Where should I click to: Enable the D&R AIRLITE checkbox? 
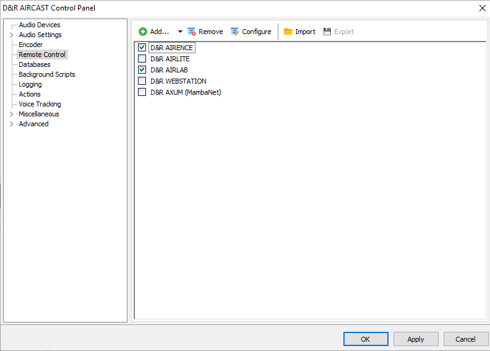point(142,59)
